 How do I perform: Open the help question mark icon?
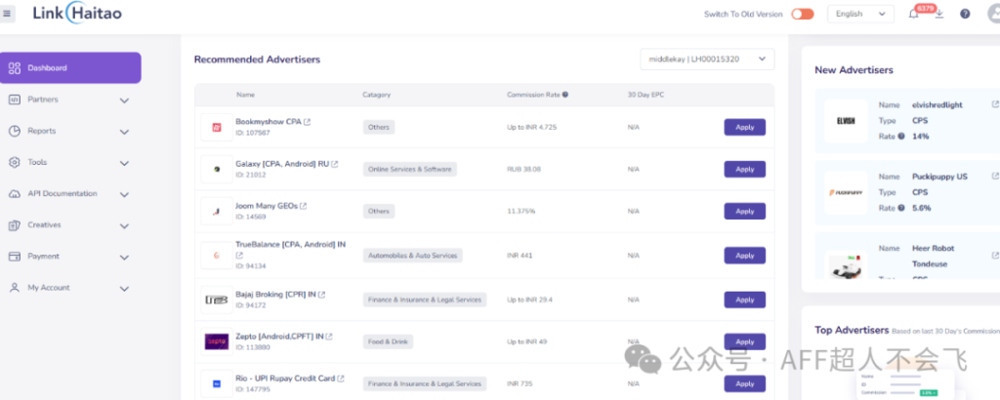click(965, 14)
